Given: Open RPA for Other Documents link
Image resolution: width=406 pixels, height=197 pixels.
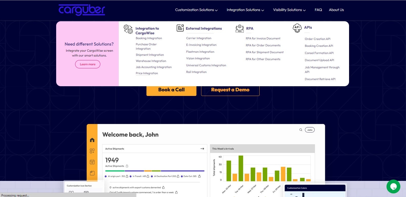Looking at the screenshot, I should (x=263, y=59).
